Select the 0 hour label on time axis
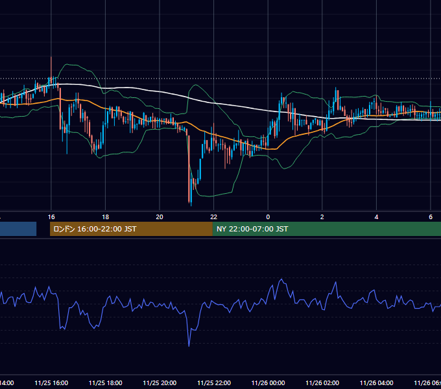This screenshot has height=389, width=441. [268, 217]
